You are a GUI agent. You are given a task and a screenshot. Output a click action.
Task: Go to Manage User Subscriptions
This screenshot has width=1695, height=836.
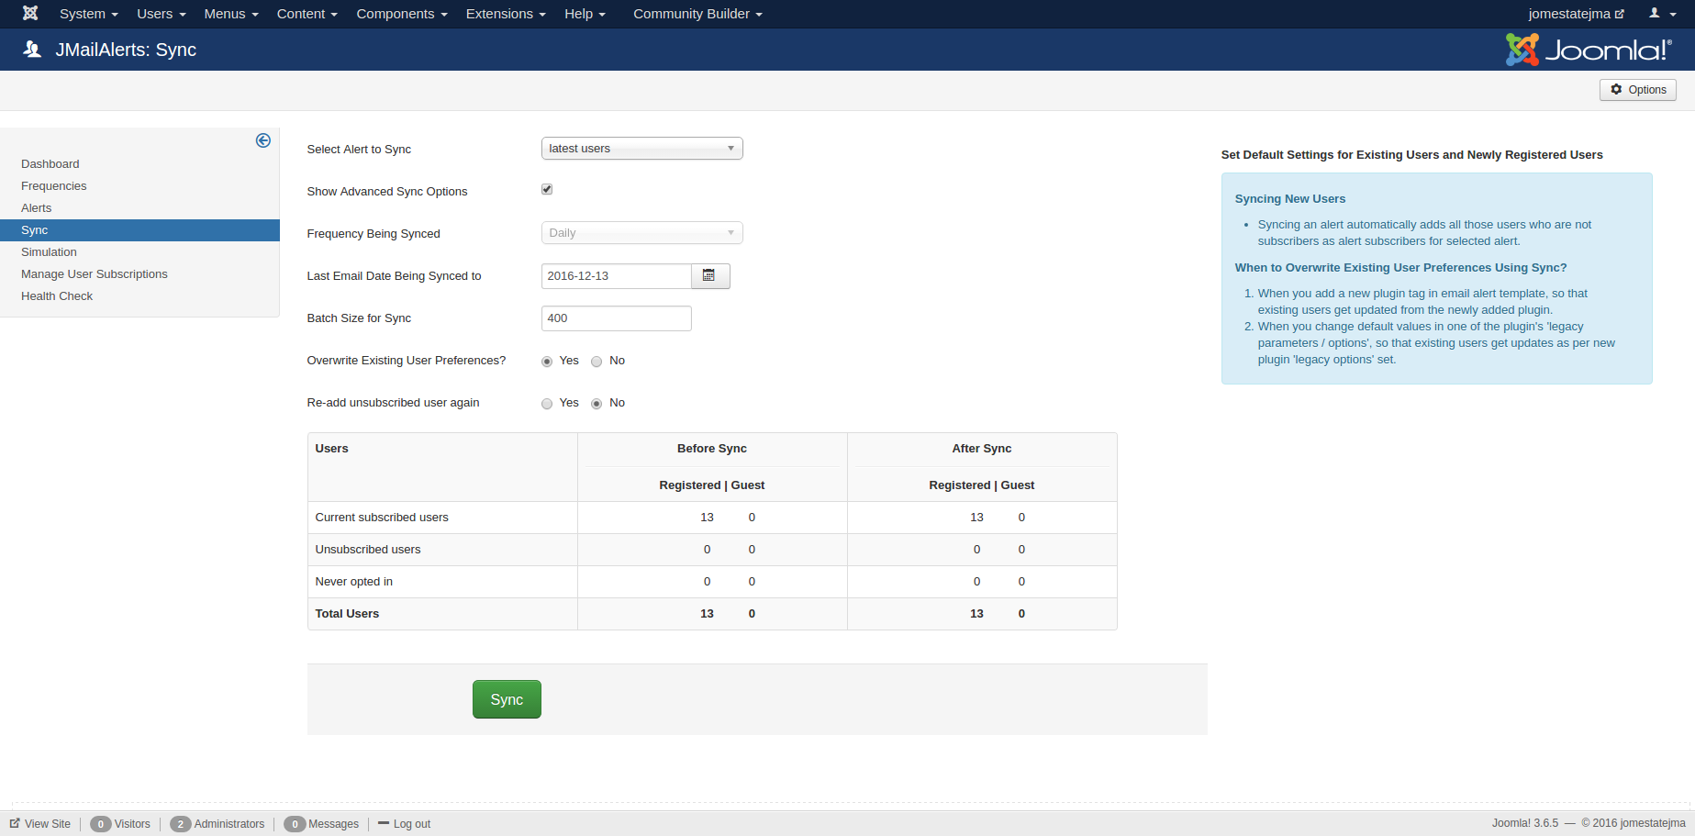[95, 274]
